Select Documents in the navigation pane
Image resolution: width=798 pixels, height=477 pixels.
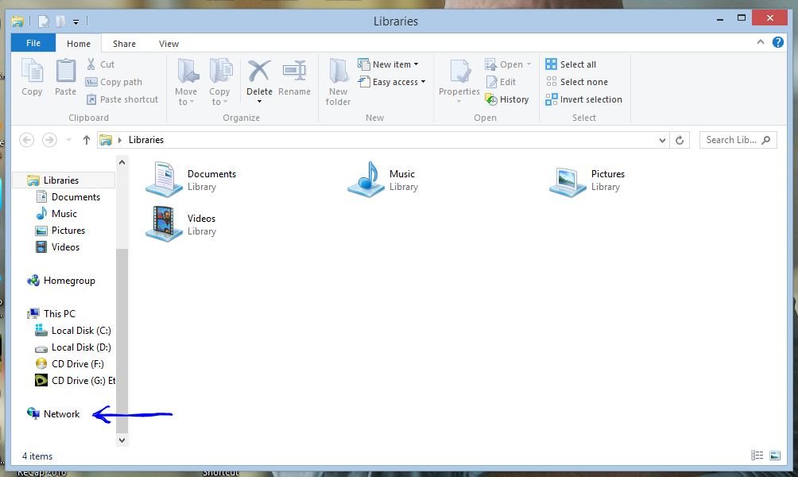click(x=68, y=197)
